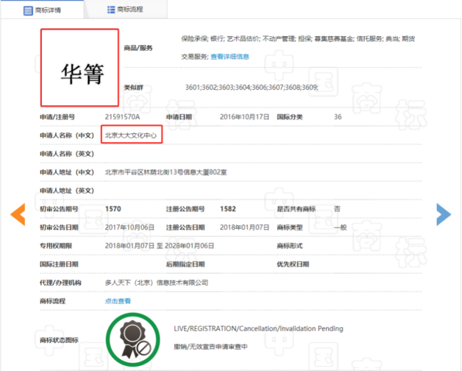Viewport: 462px width, 371px height.
Task: Click the agency name 多人天下（北京）信息技术有限公司
Action: (156, 283)
